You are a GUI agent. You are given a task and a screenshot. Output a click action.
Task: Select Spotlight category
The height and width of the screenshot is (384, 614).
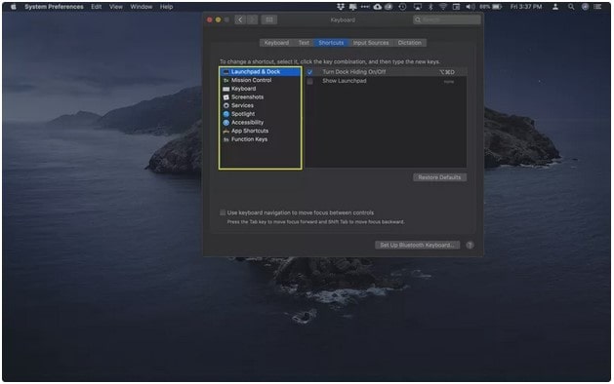261,114
